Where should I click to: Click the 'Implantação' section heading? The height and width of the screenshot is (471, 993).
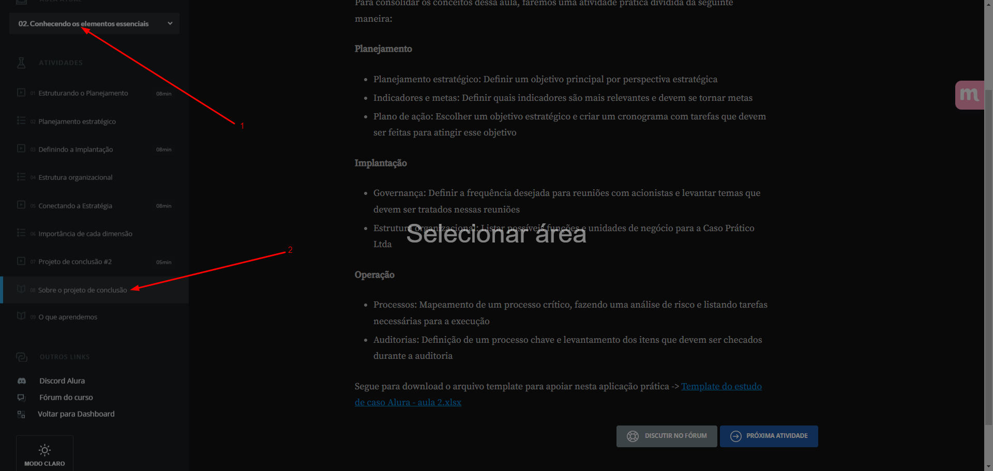pyautogui.click(x=381, y=163)
